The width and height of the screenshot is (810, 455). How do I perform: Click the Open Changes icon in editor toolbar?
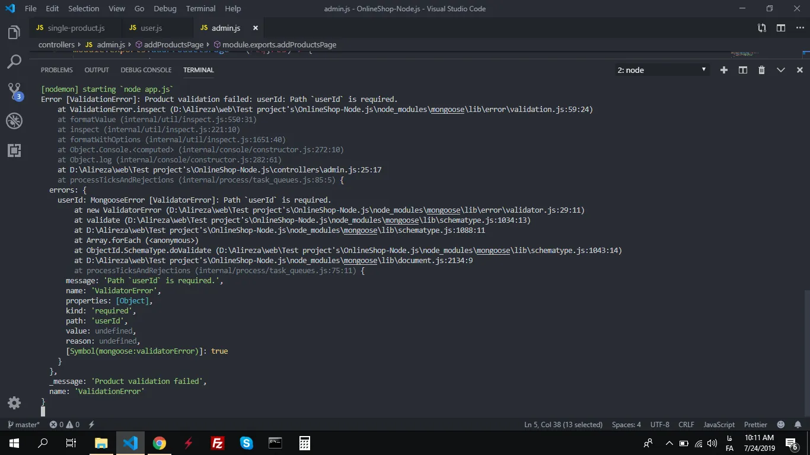coord(762,28)
